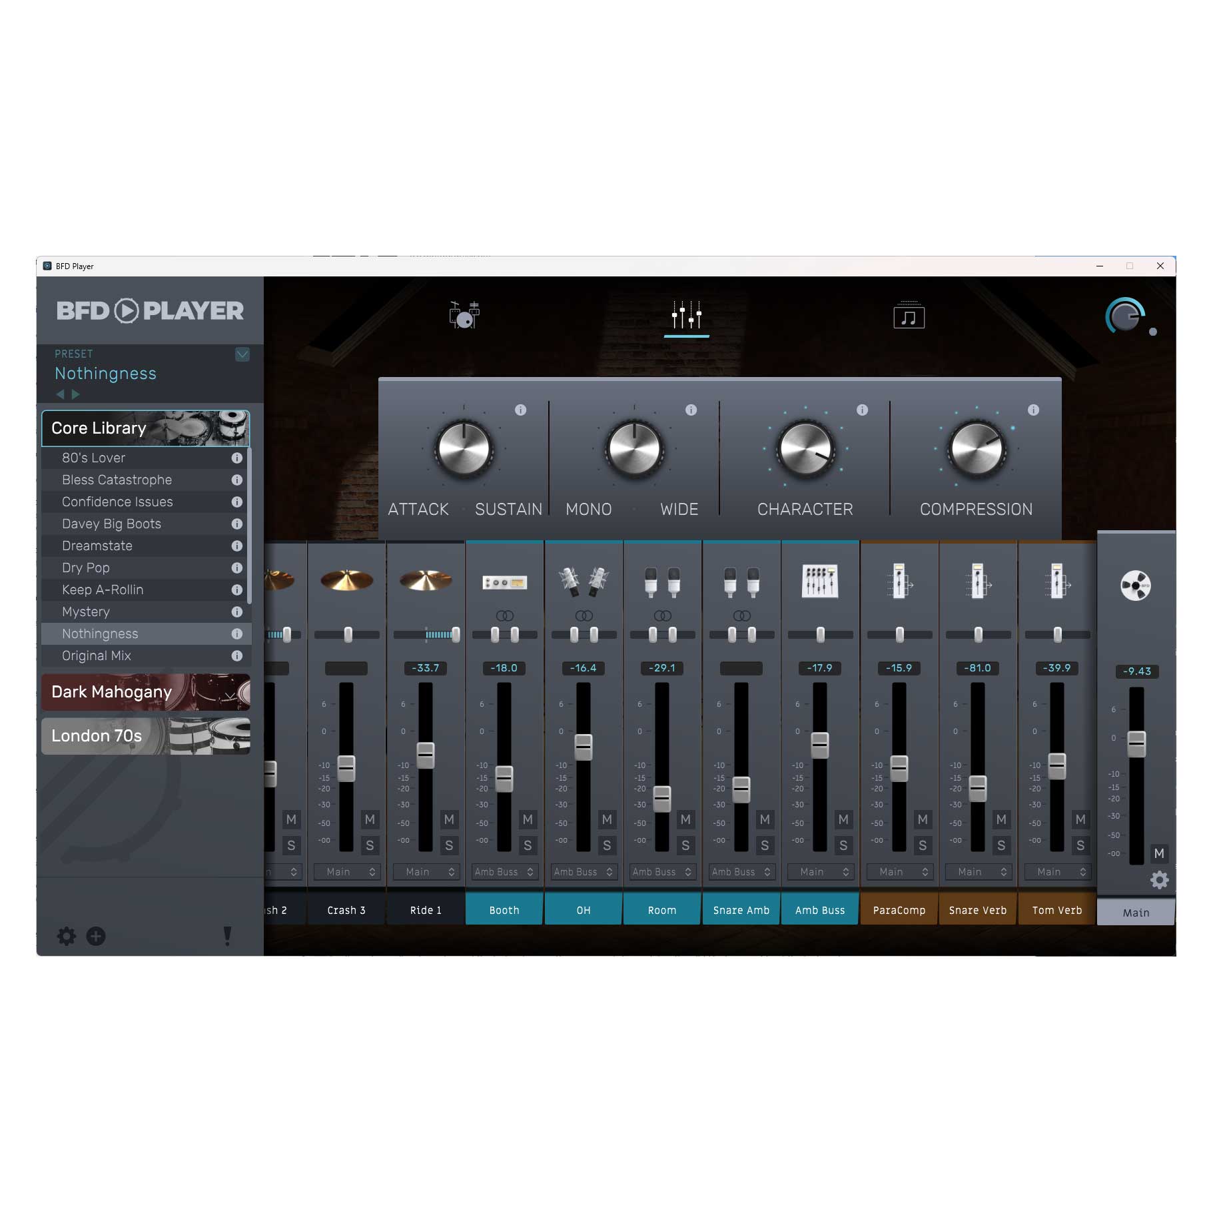
Task: Load the Dreamstate preset
Action: (99, 546)
